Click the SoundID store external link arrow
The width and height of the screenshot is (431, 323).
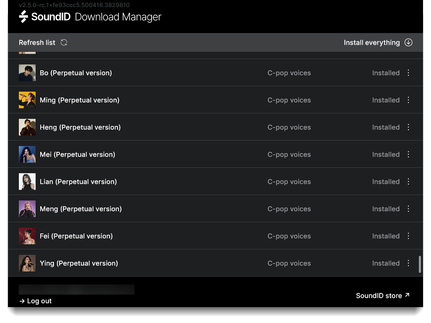407,295
